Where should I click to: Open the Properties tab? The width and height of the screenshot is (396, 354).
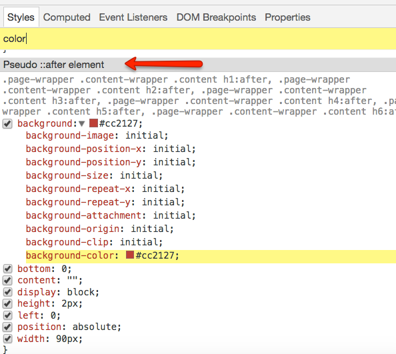point(287,17)
